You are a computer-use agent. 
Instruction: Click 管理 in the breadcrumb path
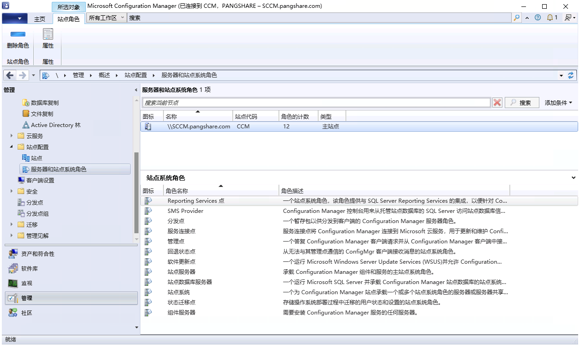79,75
